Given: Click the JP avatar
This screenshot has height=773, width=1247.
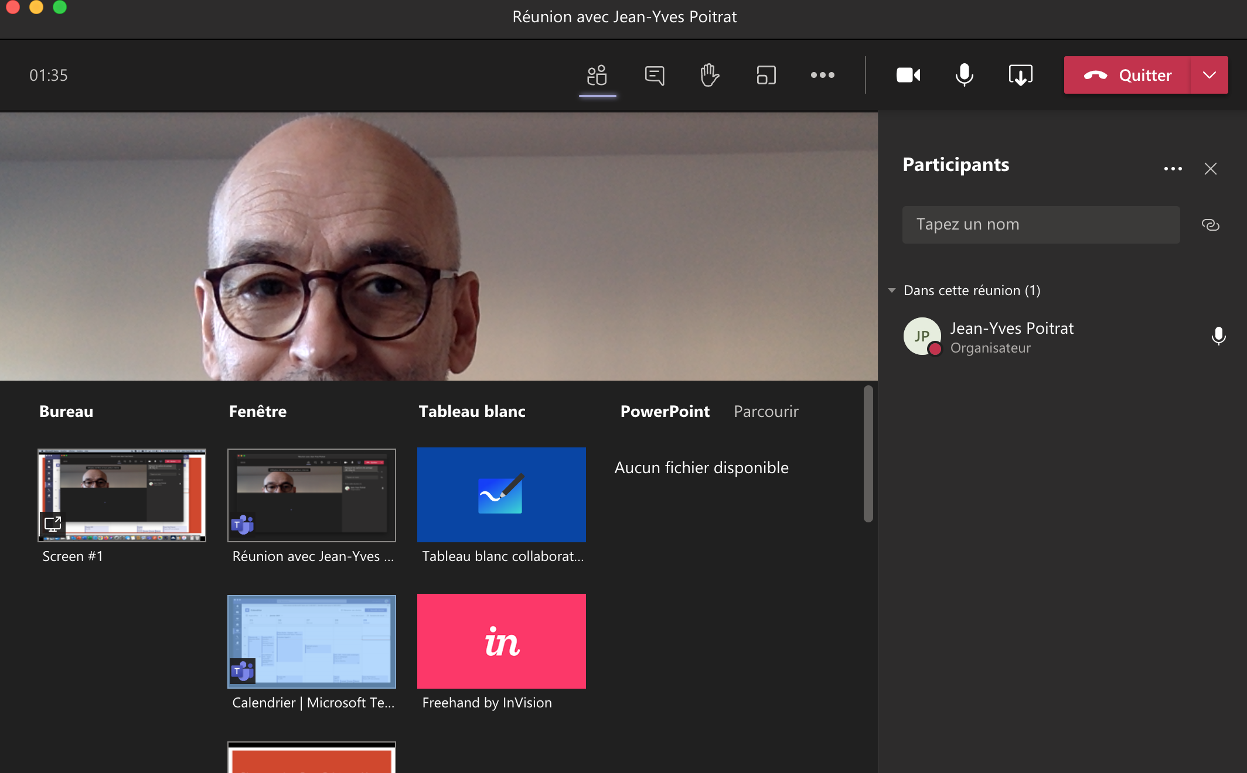Looking at the screenshot, I should 922,336.
